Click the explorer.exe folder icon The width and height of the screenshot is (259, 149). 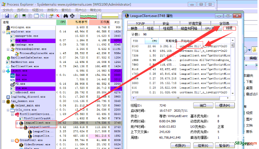point(8,32)
